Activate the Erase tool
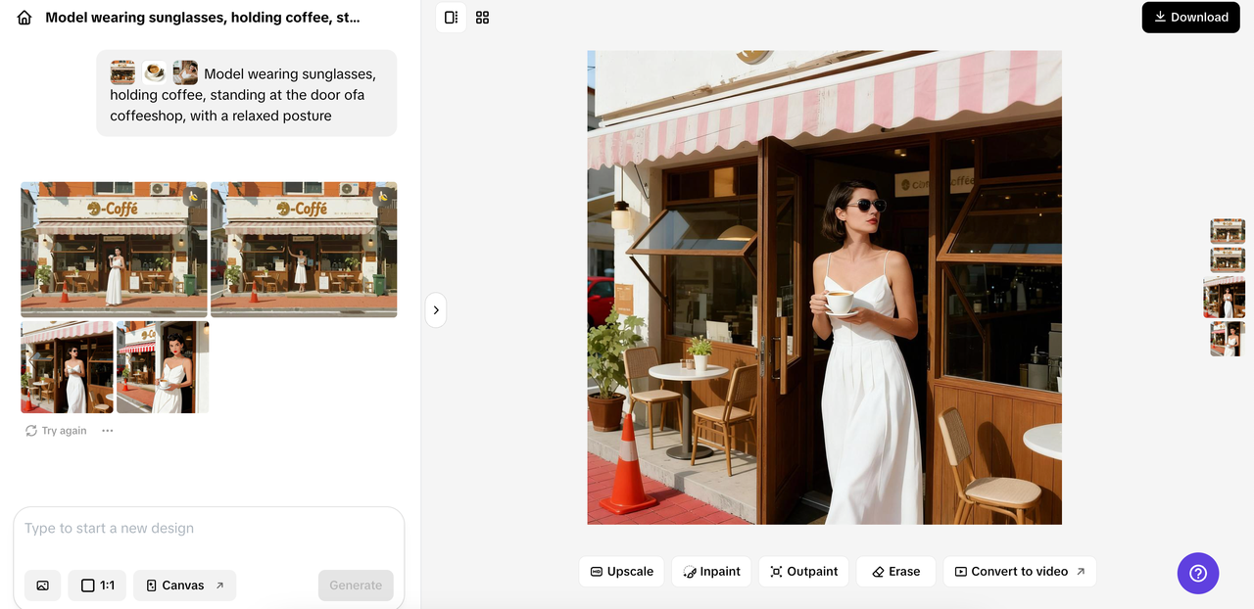Screen dimensions: 1254x609 (895, 571)
